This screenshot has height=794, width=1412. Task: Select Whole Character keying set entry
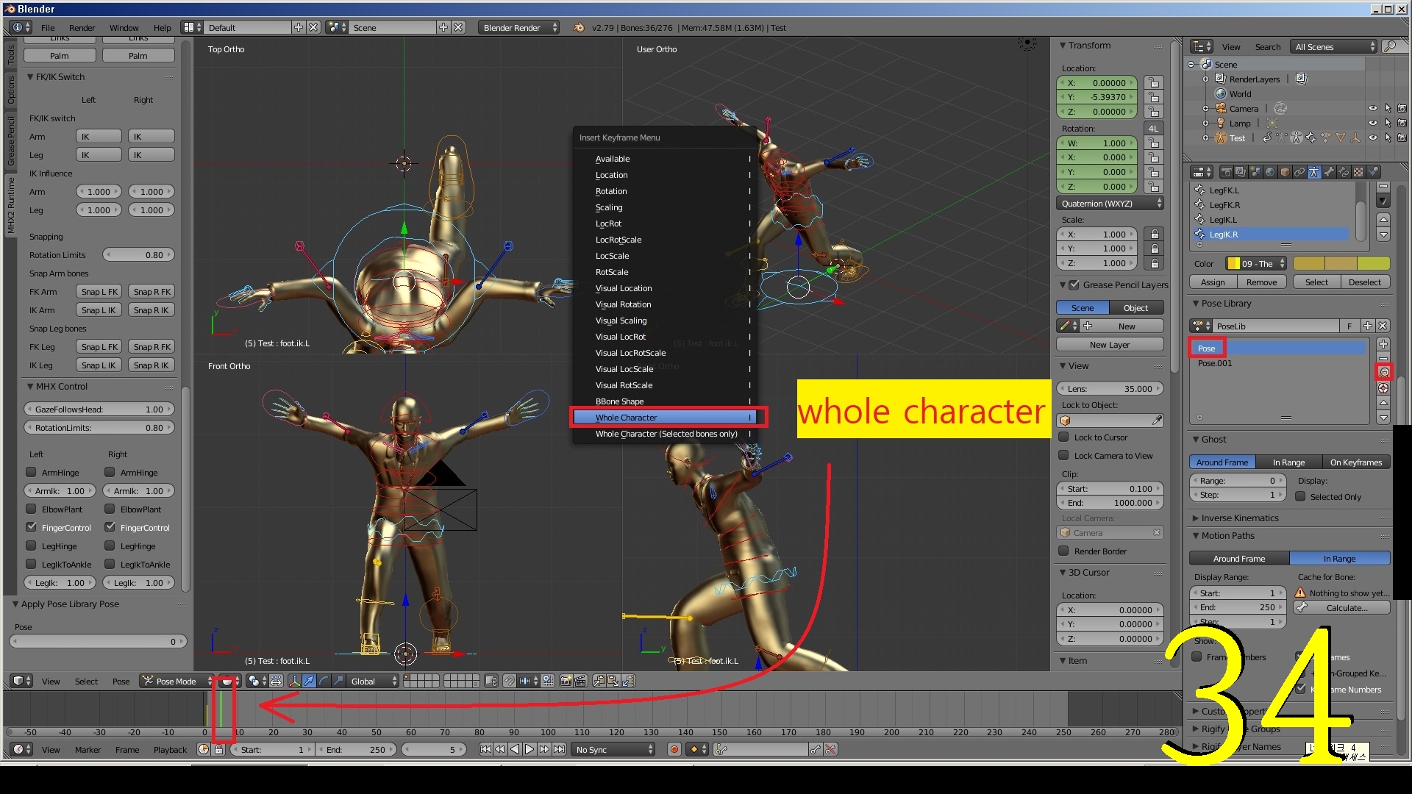point(665,418)
